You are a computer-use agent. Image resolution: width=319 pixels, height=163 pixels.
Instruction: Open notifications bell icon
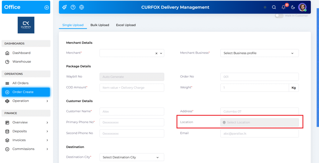(x=283, y=7)
